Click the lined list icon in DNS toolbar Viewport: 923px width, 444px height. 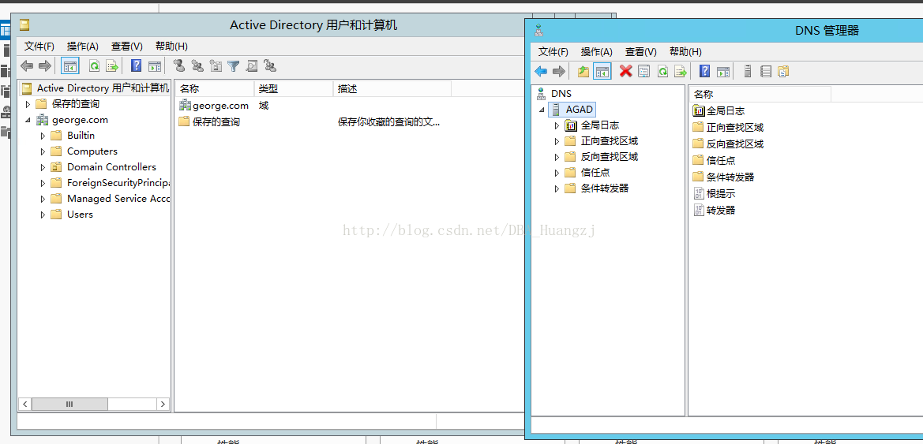(765, 71)
